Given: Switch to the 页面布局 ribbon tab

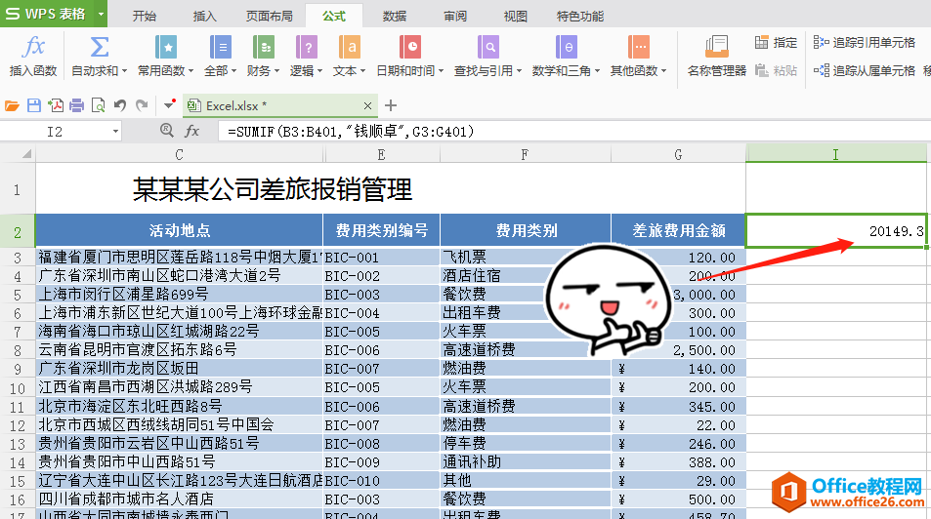Looking at the screenshot, I should click(270, 16).
